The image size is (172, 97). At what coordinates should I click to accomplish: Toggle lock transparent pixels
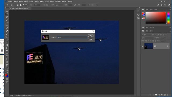[x=146, y=41]
